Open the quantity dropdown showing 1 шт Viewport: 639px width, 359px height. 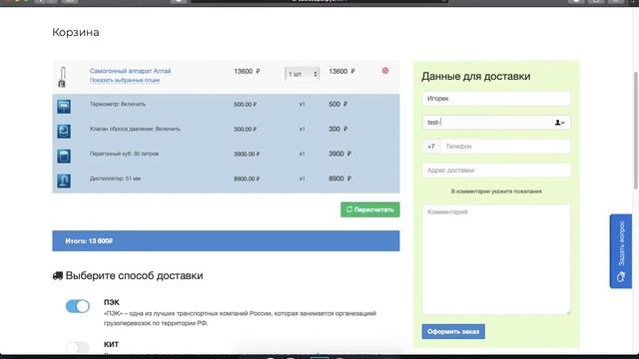(302, 74)
